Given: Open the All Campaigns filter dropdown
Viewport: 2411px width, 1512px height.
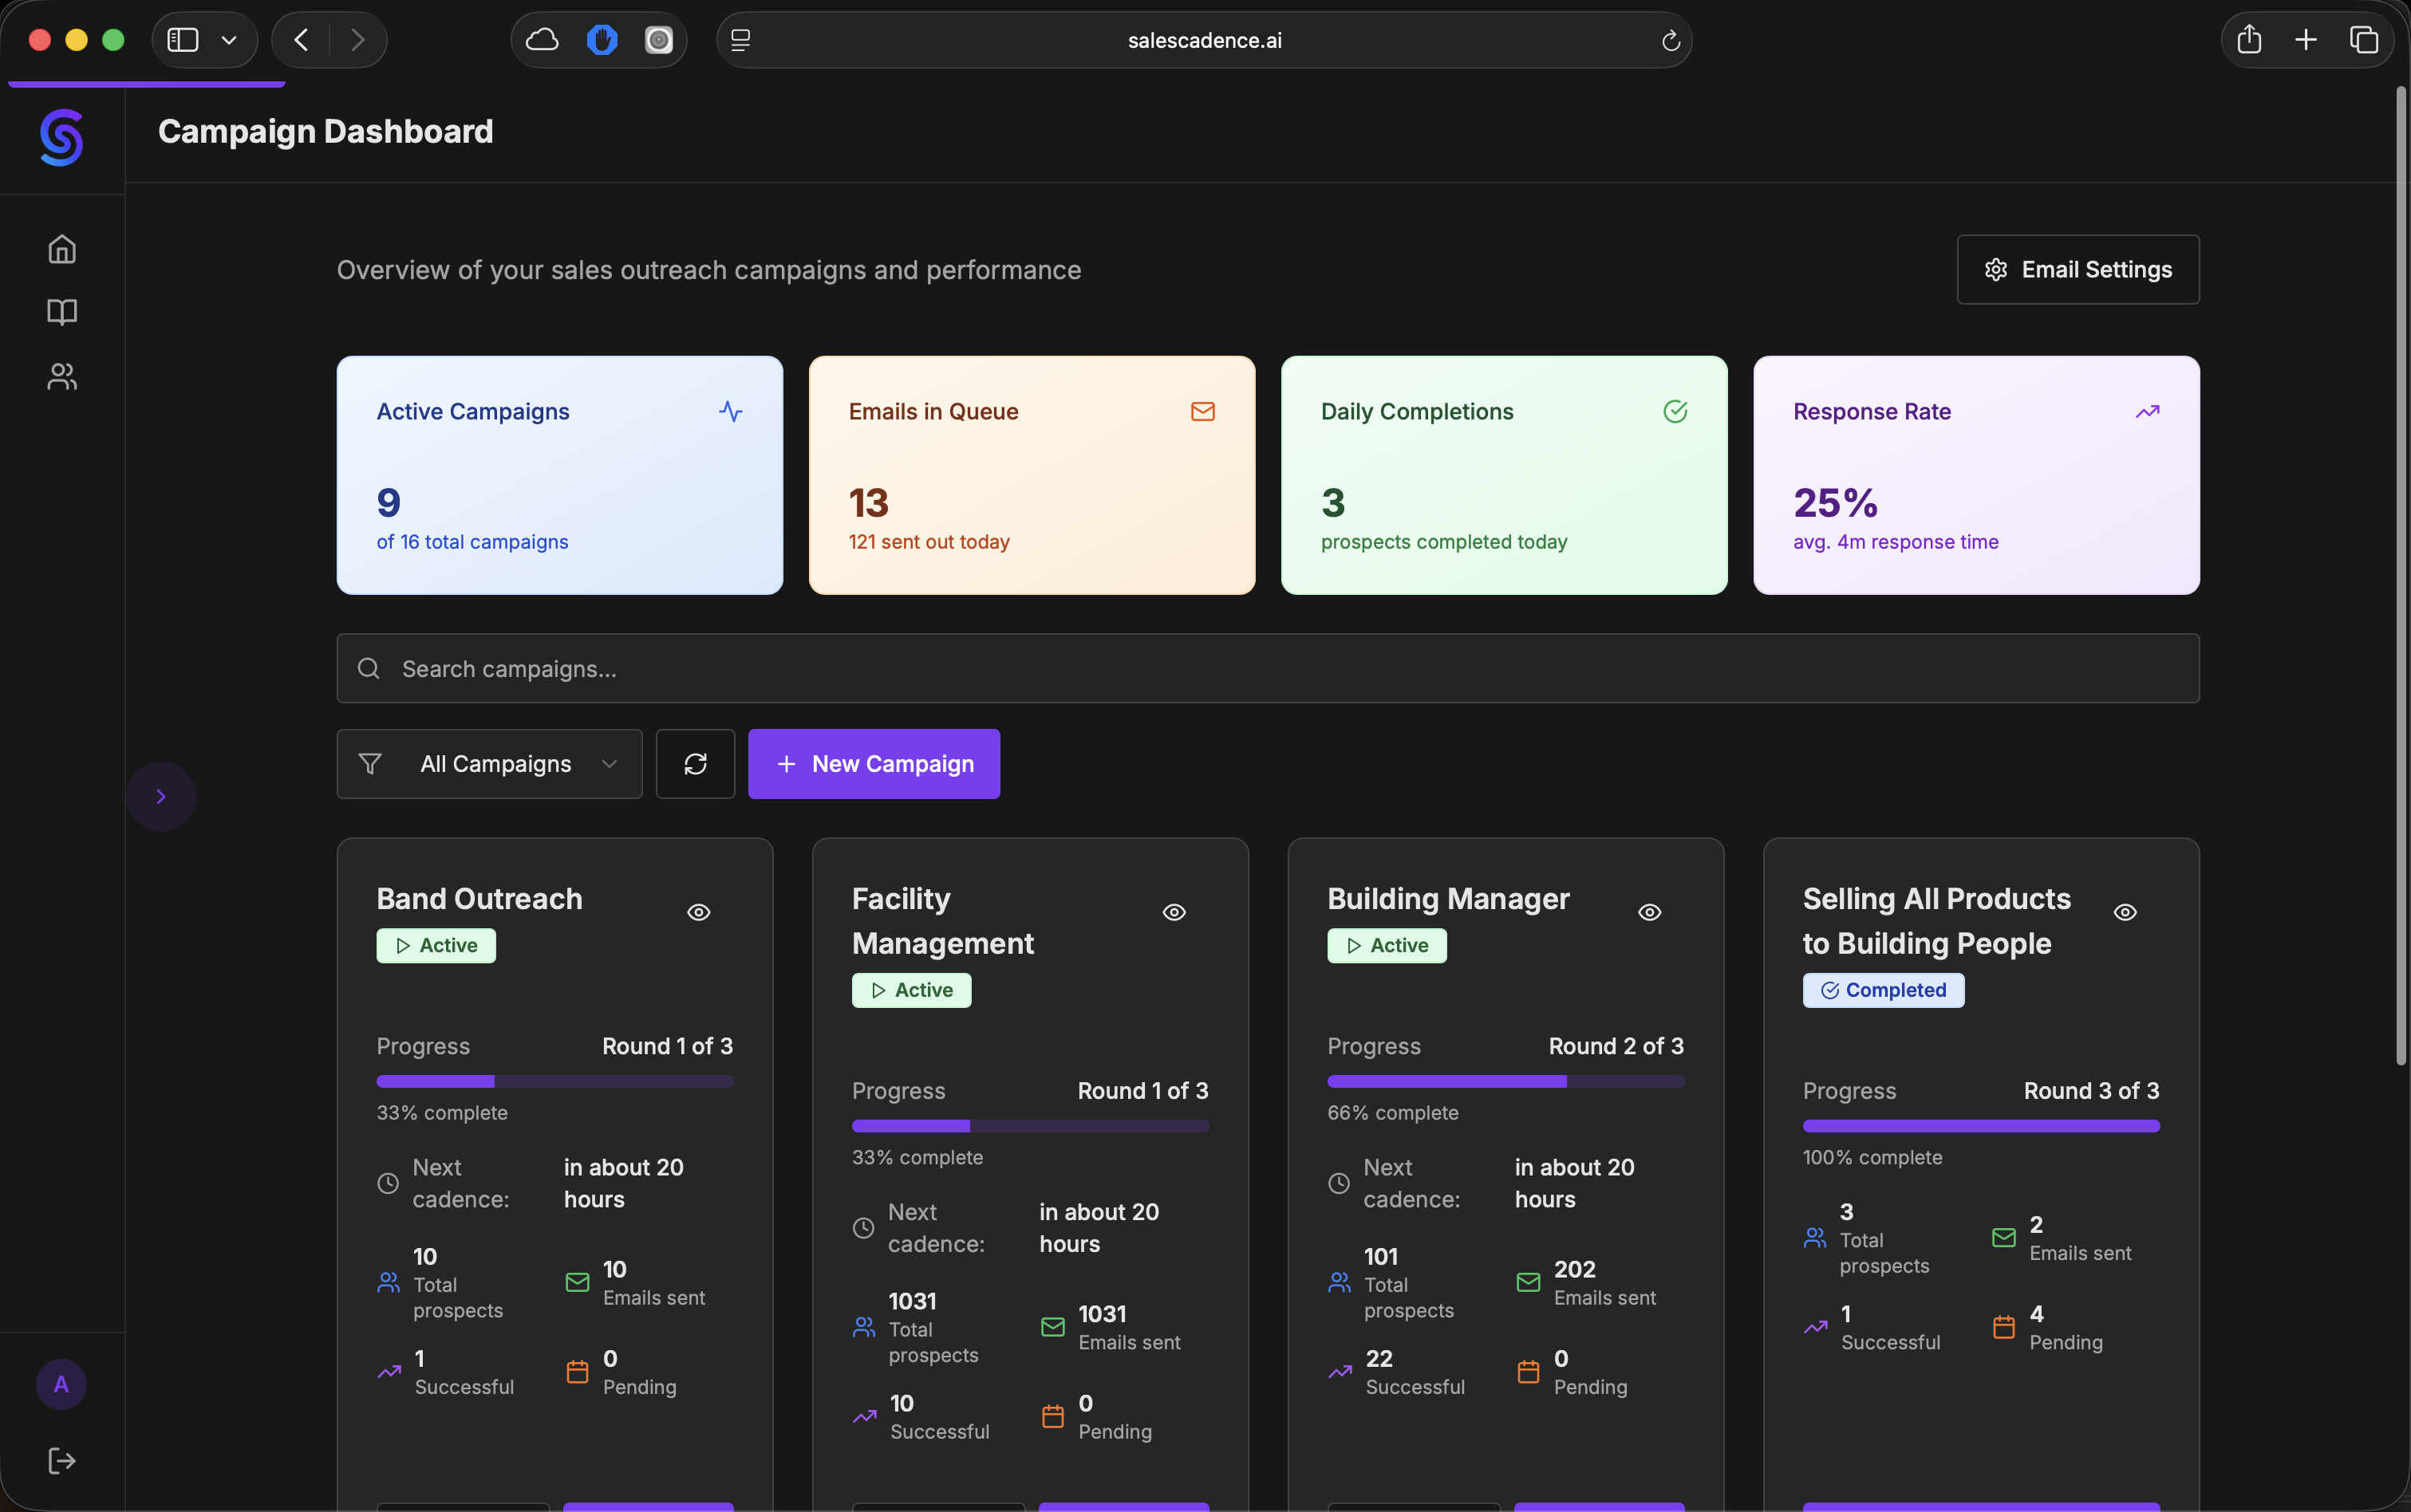Looking at the screenshot, I should [489, 764].
